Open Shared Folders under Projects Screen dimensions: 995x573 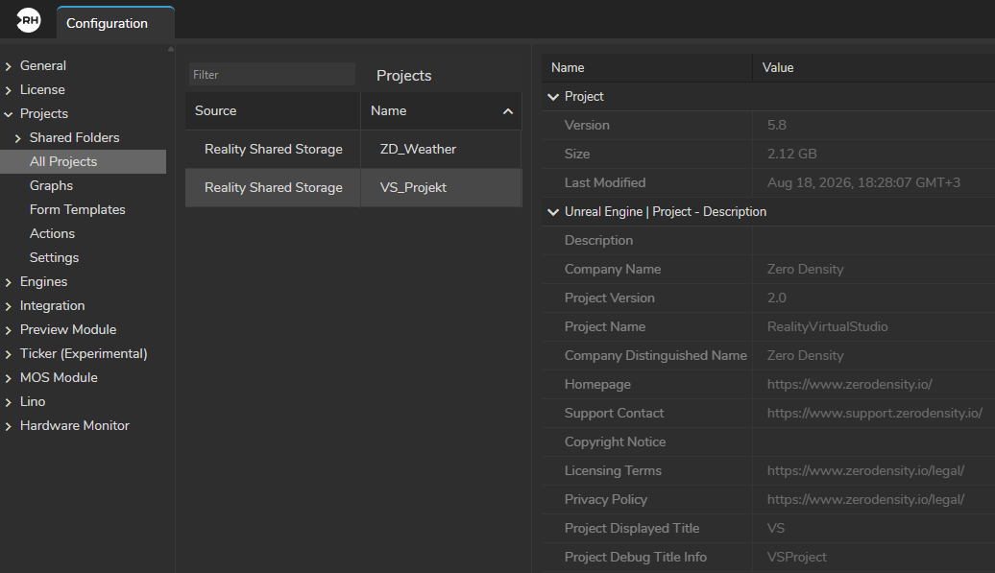74,137
